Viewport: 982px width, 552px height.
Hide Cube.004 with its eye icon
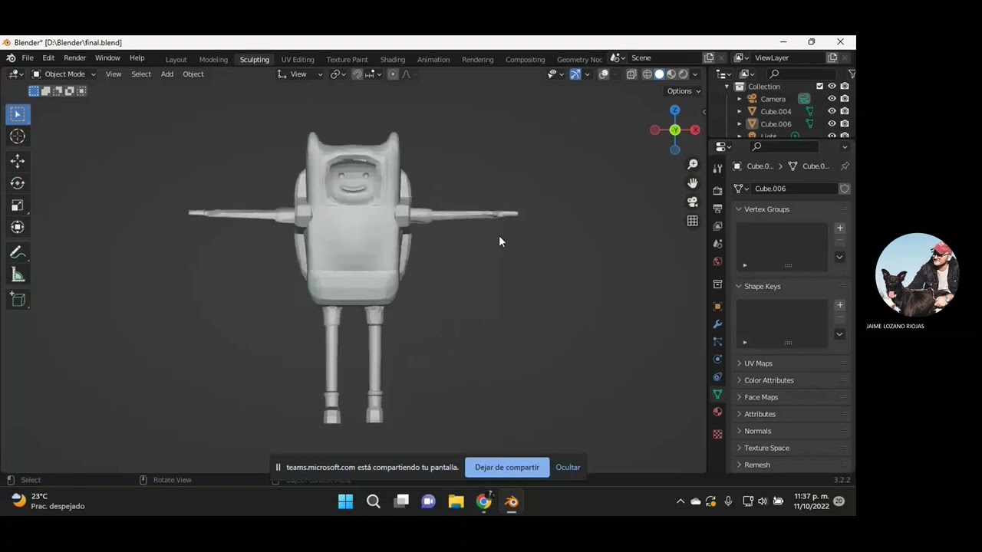point(832,111)
